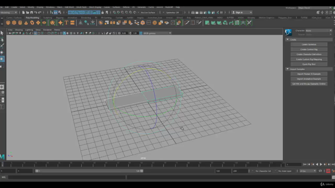Image resolution: width=335 pixels, height=188 pixels.
Task: Click the undo arrow icon
Action: [x=36, y=13]
